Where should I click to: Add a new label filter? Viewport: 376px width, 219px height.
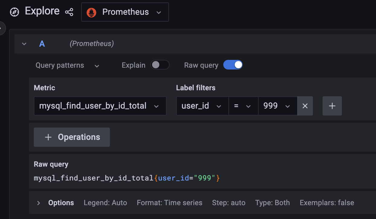pyautogui.click(x=332, y=106)
